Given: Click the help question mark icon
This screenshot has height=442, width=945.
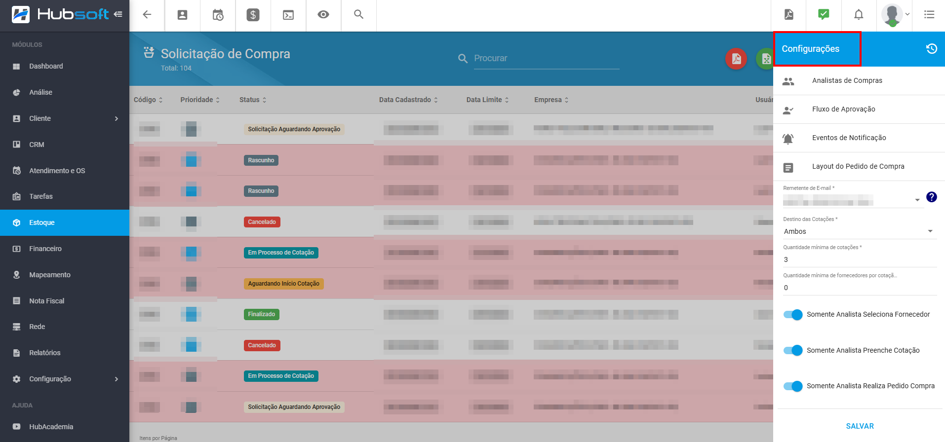Looking at the screenshot, I should click(932, 197).
